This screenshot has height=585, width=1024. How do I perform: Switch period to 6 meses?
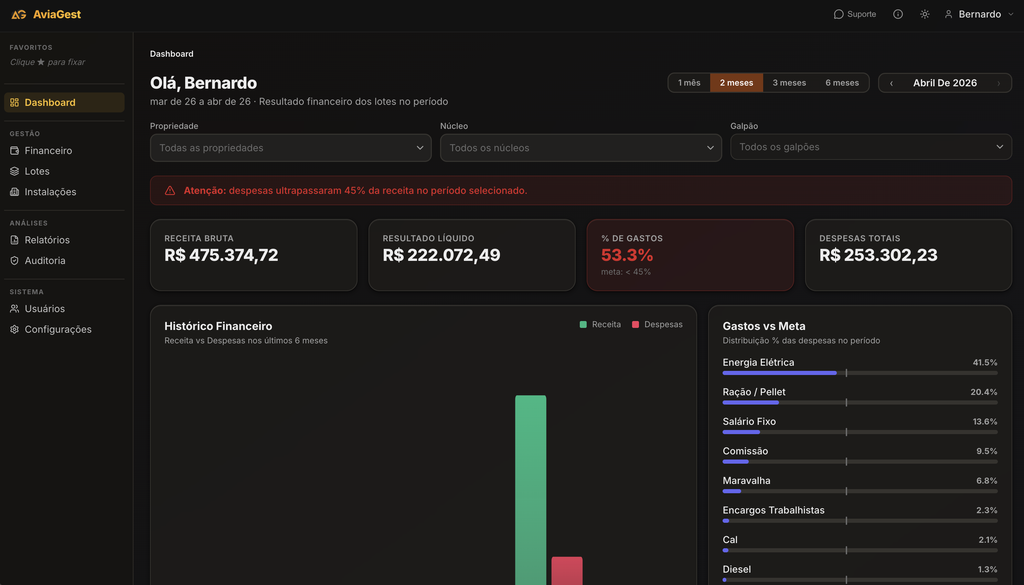pos(842,83)
